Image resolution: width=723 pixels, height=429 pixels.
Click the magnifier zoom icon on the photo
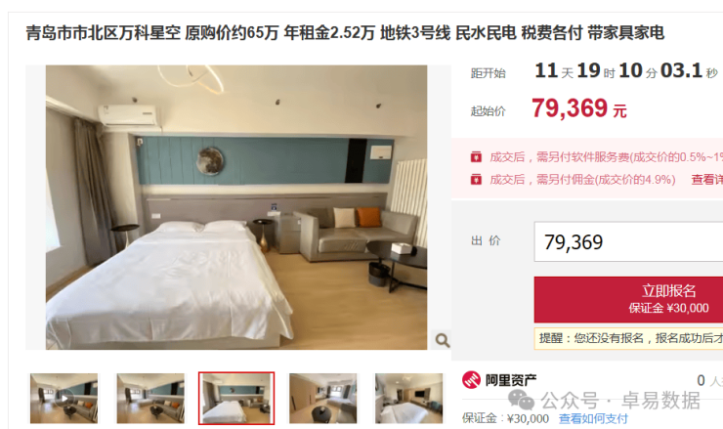443,340
